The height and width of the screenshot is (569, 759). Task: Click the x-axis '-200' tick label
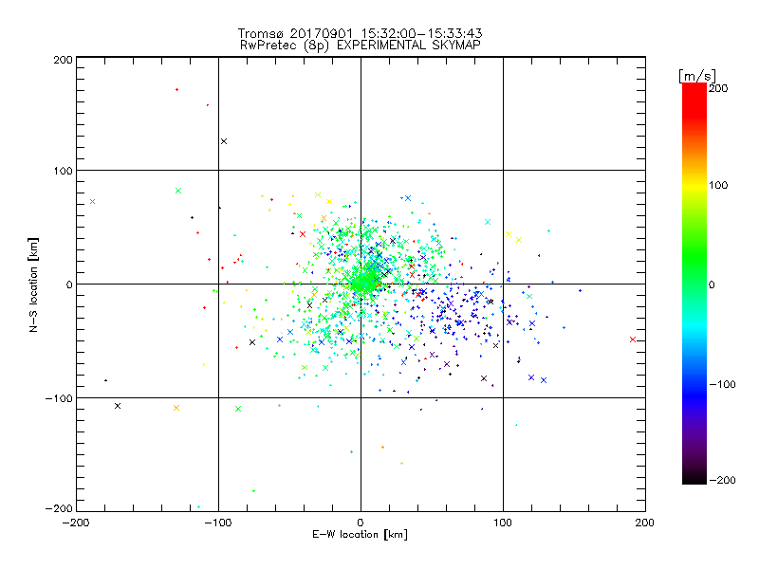click(76, 523)
